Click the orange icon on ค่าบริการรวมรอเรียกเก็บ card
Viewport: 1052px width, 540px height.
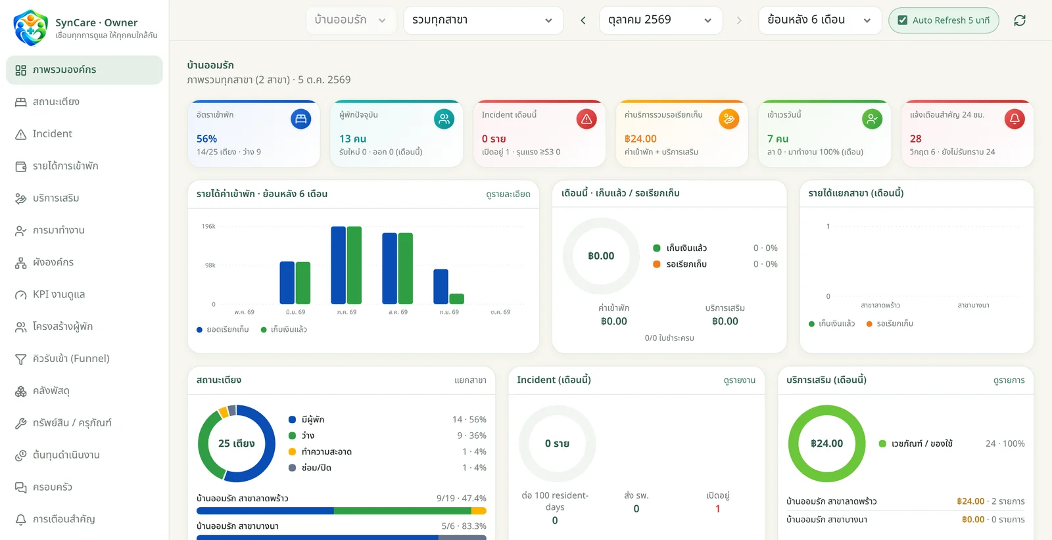click(x=729, y=119)
